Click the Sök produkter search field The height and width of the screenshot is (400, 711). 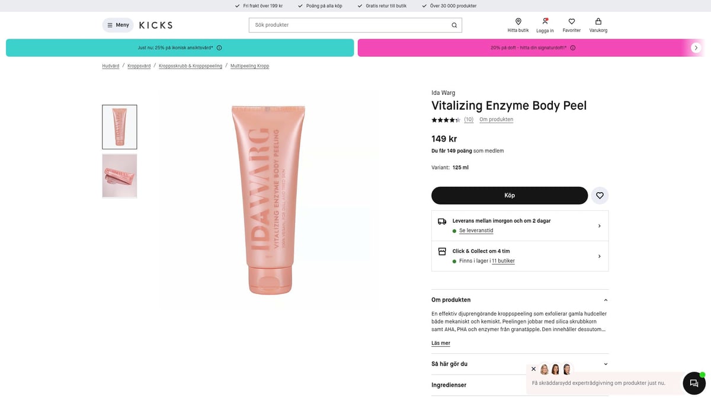point(350,25)
